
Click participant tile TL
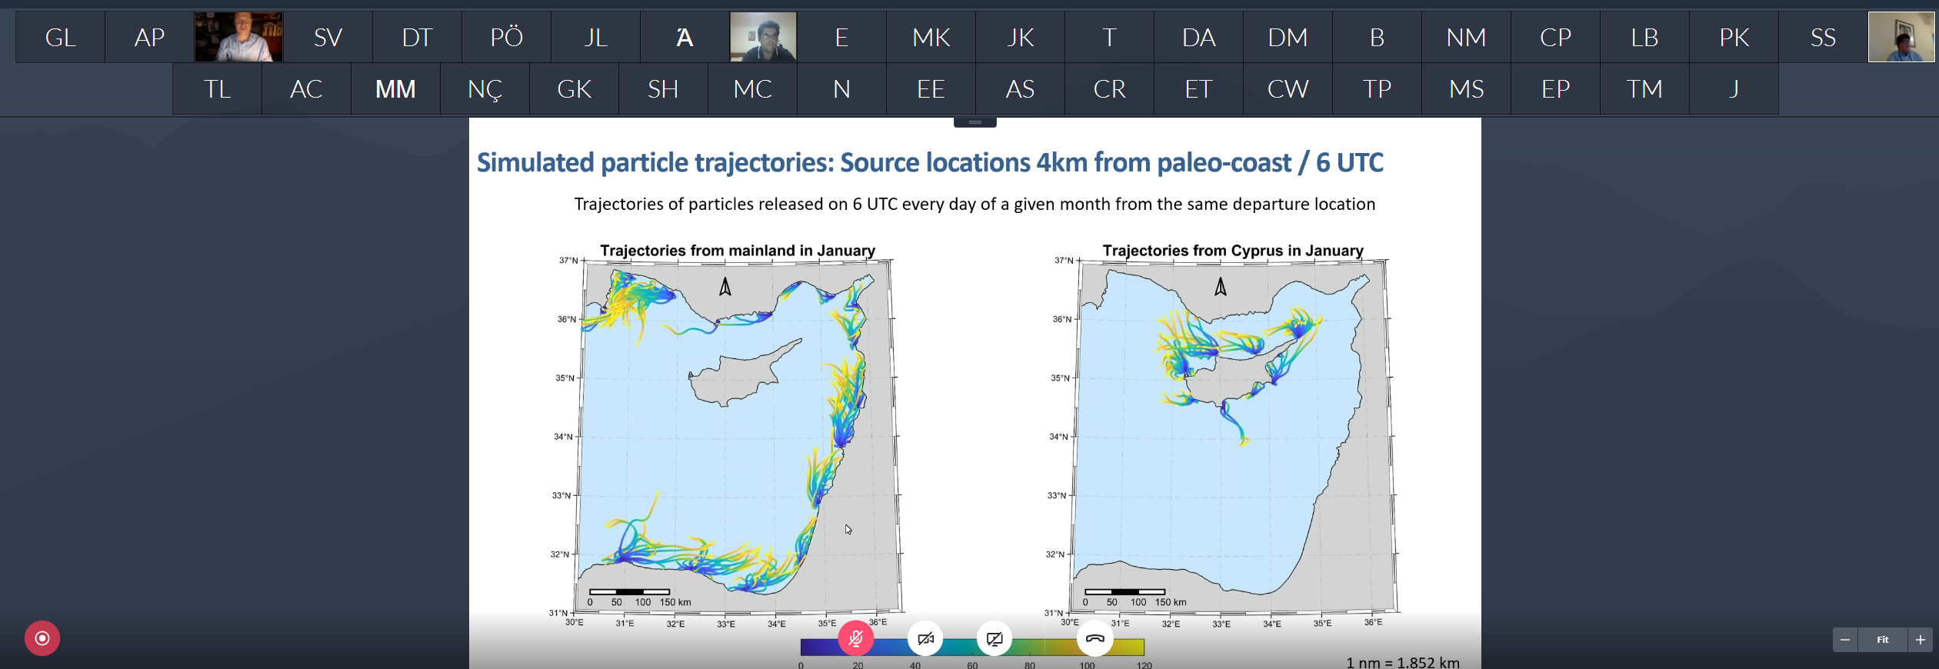tap(217, 89)
